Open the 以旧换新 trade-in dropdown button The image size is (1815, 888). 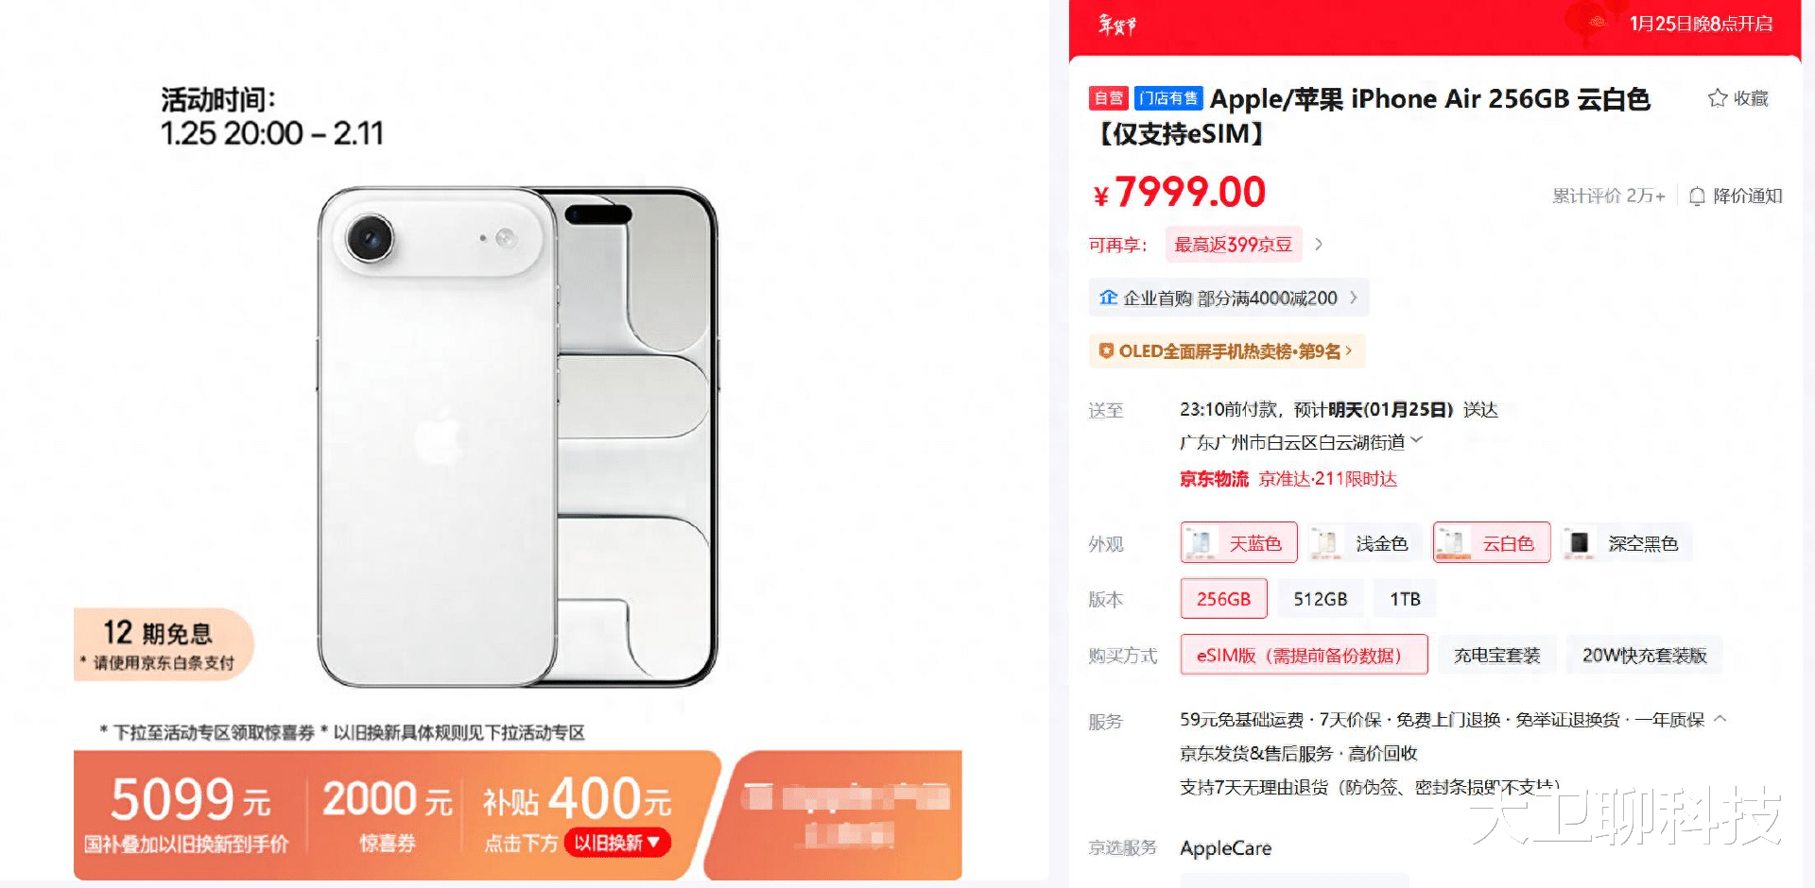pyautogui.click(x=617, y=843)
